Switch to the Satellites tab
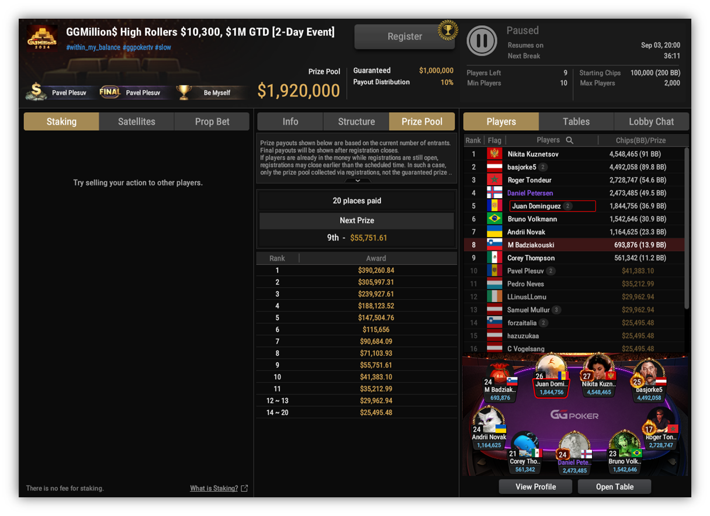This screenshot has height=516, width=710. [x=137, y=122]
